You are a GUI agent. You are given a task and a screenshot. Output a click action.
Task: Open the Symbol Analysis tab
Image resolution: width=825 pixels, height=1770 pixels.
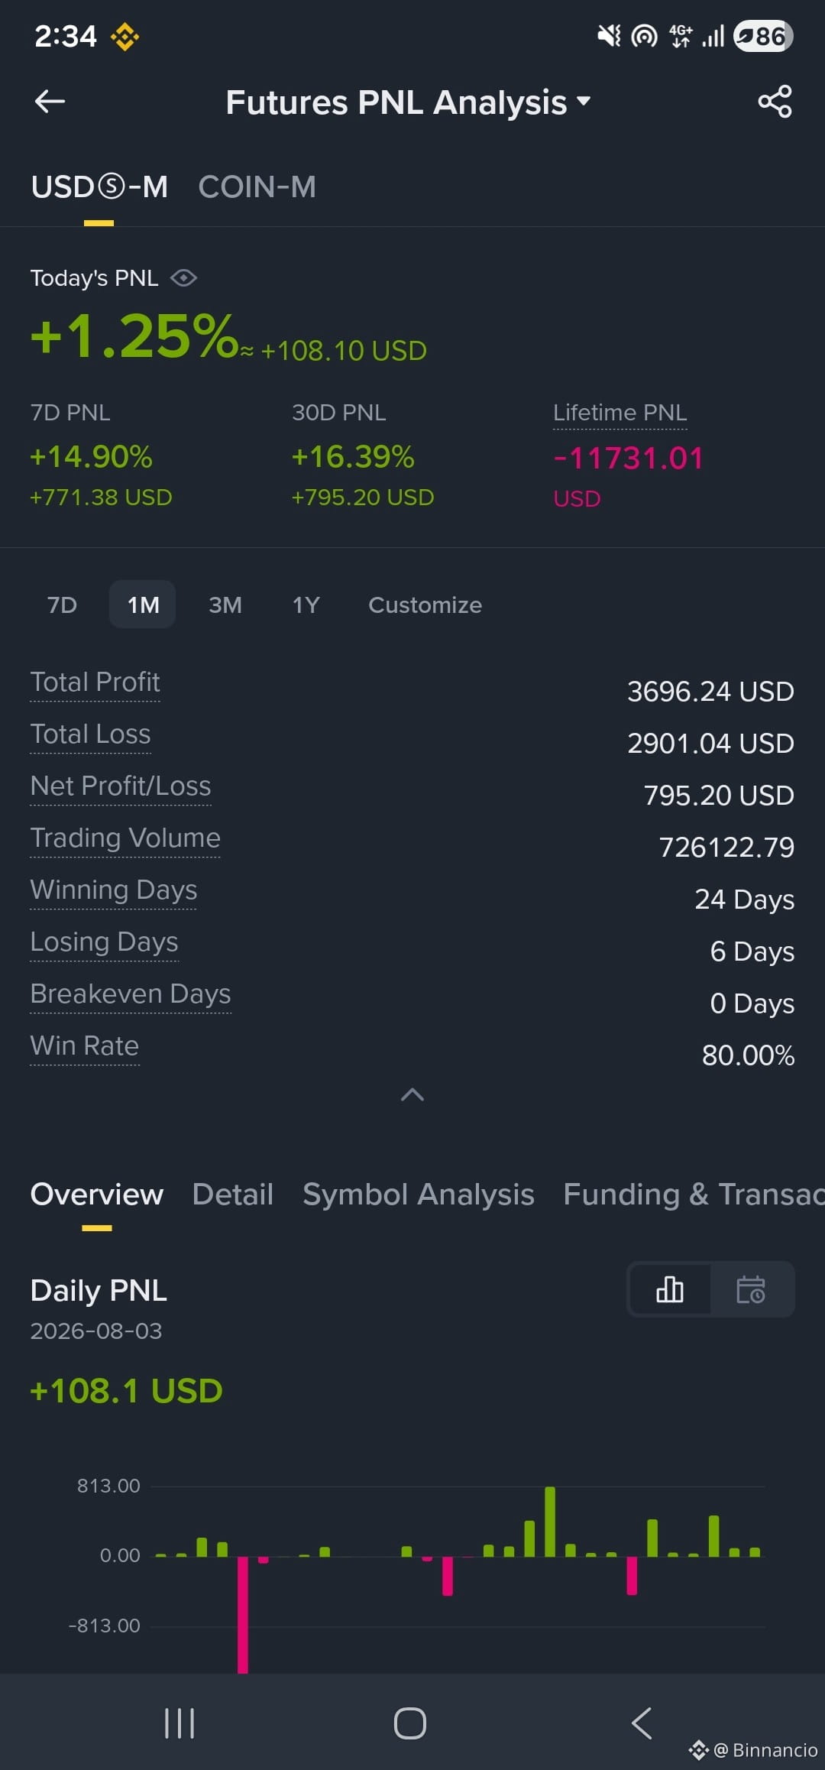pyautogui.click(x=418, y=1194)
